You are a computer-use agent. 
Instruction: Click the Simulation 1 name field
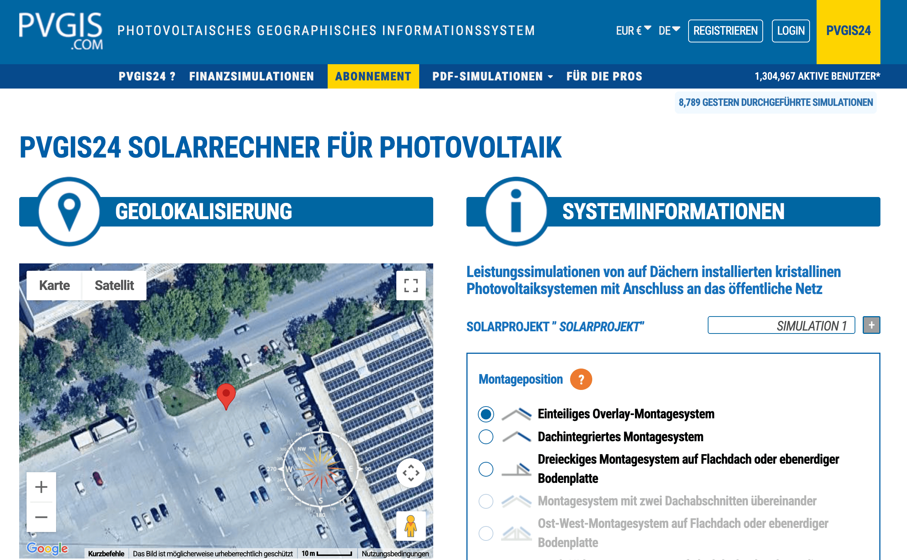(x=781, y=325)
